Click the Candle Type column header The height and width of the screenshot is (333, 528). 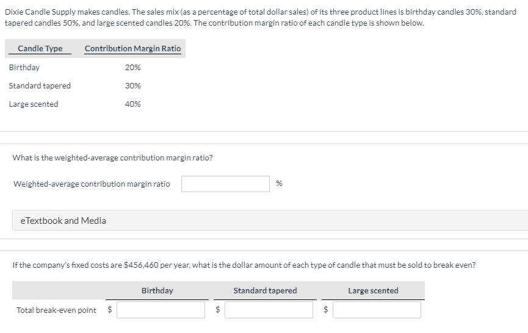pos(40,49)
